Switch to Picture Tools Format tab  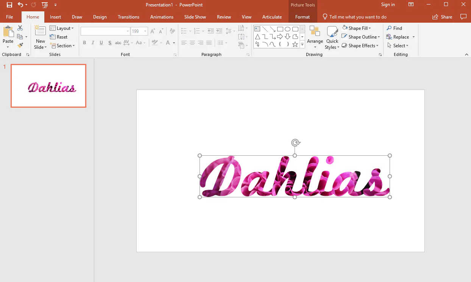pos(303,17)
